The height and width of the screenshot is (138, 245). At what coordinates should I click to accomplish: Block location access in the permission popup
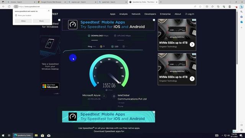pyautogui.click(x=41, y=21)
